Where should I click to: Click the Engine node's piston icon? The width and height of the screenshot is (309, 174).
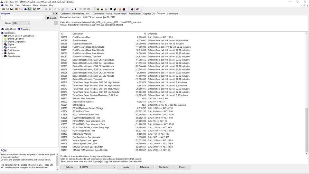pyautogui.click(x=5, y=44)
